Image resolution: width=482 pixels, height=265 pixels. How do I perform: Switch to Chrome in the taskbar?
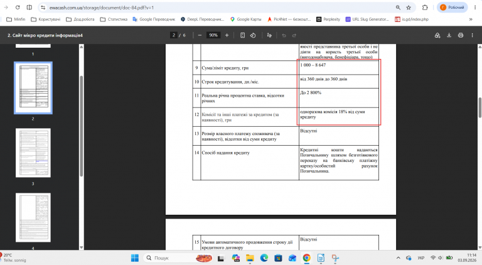pyautogui.click(x=306, y=258)
